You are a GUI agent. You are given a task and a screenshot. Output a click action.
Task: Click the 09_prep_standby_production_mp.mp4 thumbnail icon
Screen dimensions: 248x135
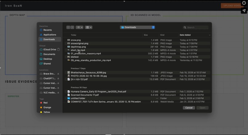pyautogui.click(x=69, y=60)
